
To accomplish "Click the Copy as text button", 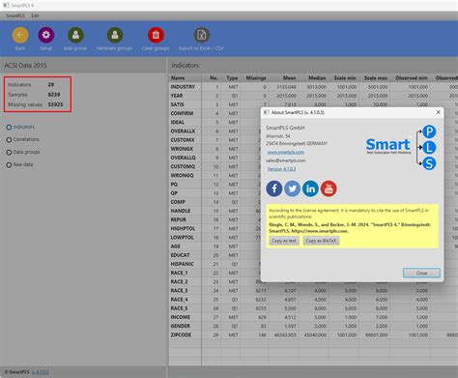I will 284,241.
